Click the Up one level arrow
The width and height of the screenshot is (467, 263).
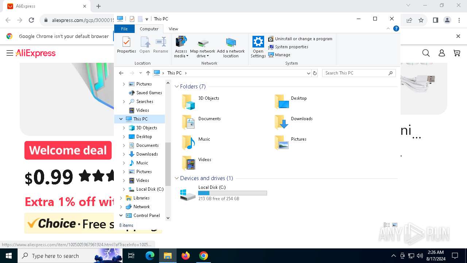point(148,73)
